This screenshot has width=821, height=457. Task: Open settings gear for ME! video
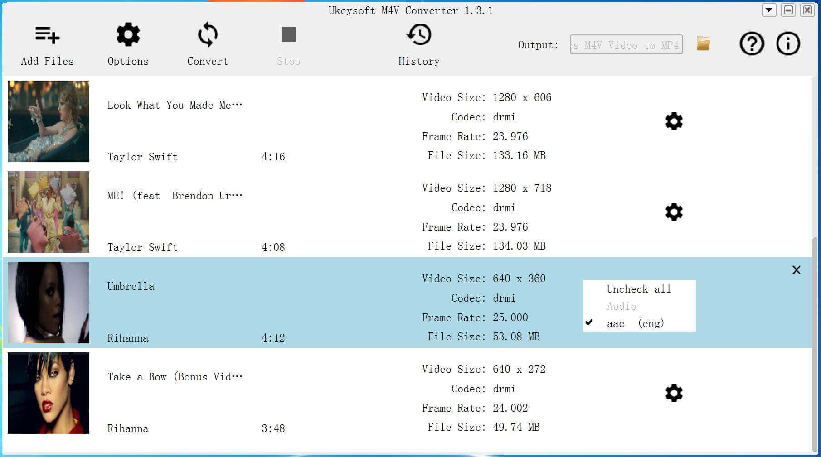(x=674, y=212)
